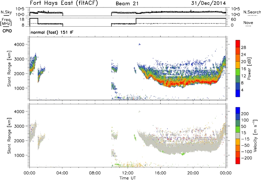Click the red top segment of power color bar
Image resolution: width=261 pixels, height=180 pixels.
tap(238, 44)
